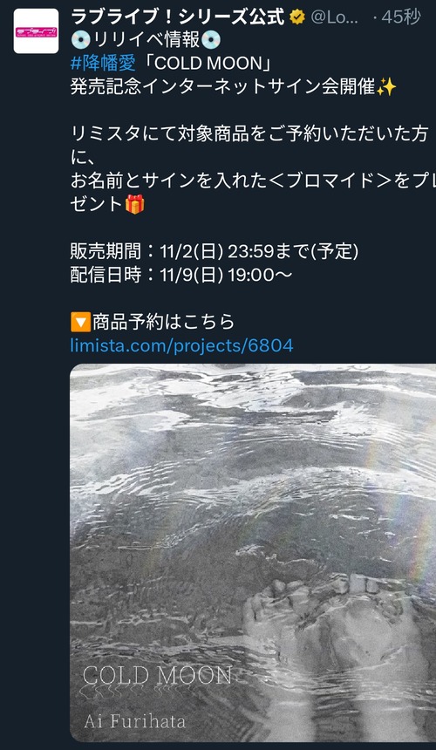
Task: Click the gold verified badge next to the name
Action: [296, 17]
